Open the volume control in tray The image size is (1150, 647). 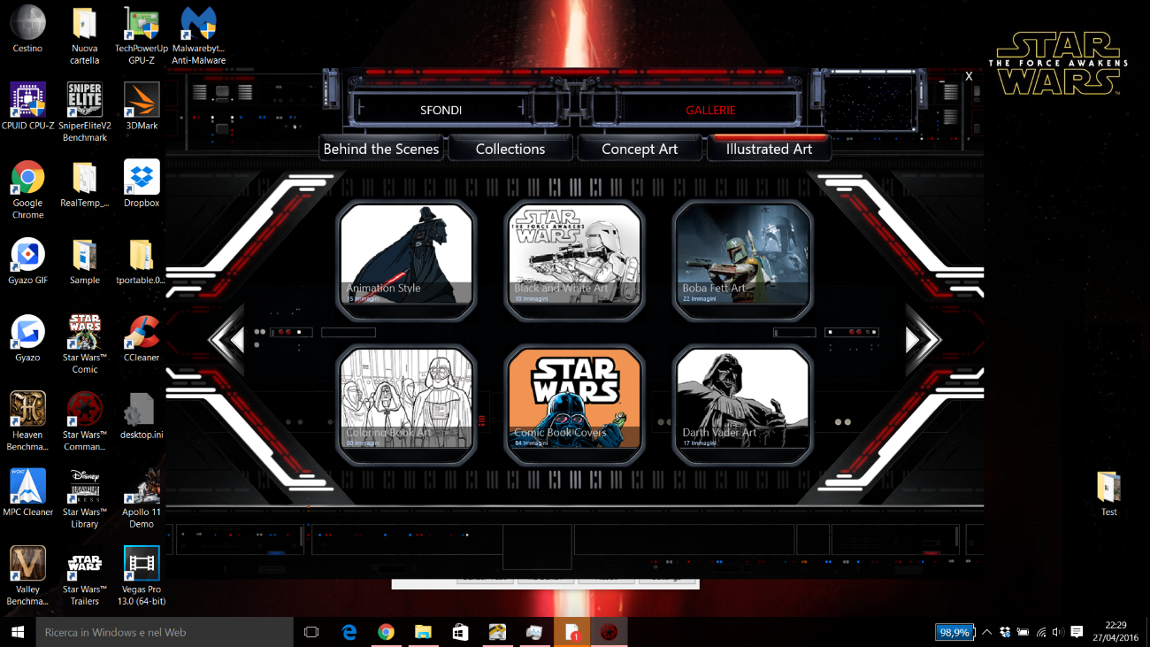pyautogui.click(x=1057, y=632)
